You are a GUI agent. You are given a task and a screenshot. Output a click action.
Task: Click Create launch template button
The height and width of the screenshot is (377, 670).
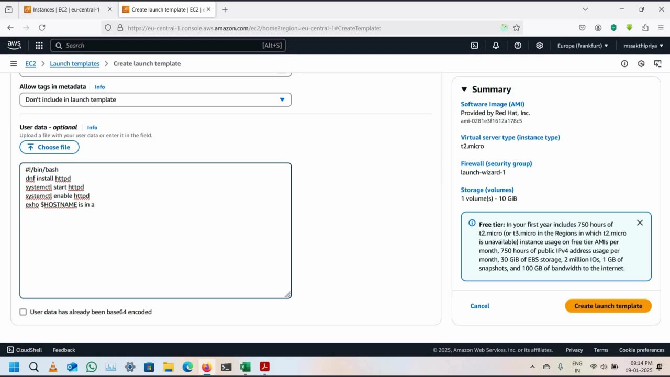point(608,306)
